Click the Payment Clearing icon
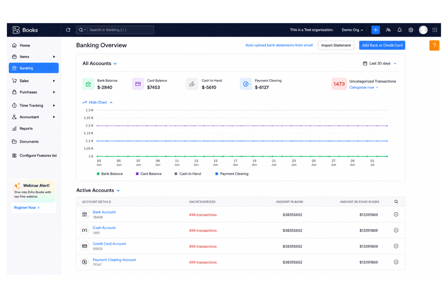The height and width of the screenshot is (297, 446). (246, 84)
